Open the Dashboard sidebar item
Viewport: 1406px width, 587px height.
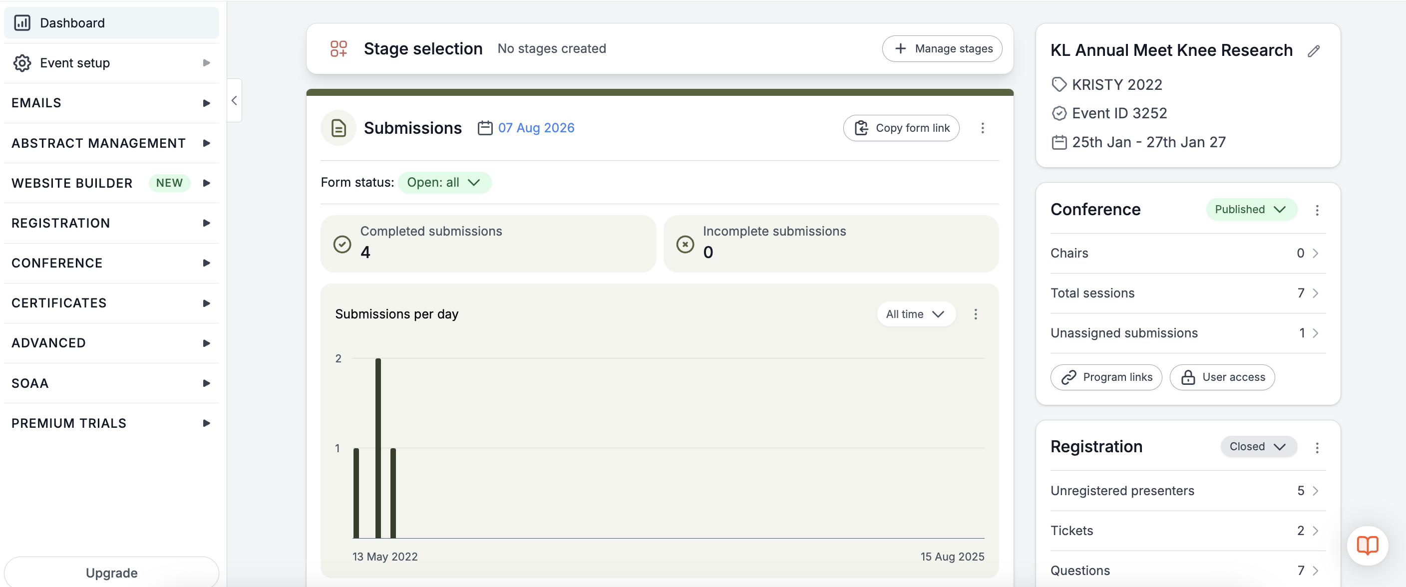click(111, 23)
